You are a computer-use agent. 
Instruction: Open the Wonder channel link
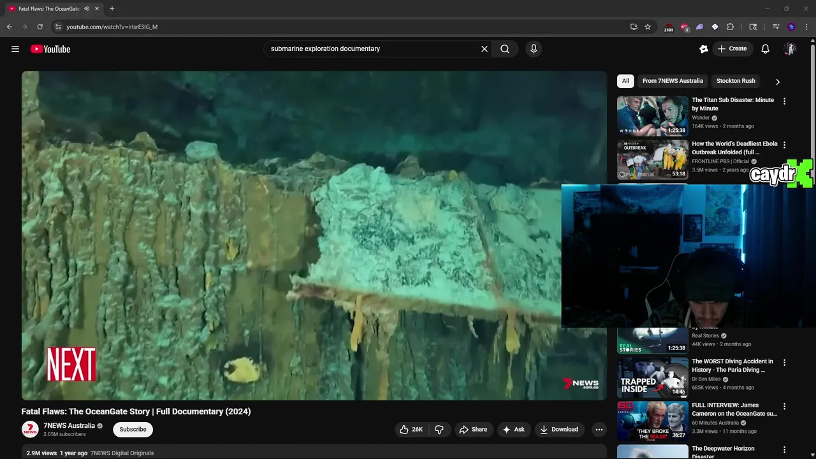pyautogui.click(x=701, y=117)
